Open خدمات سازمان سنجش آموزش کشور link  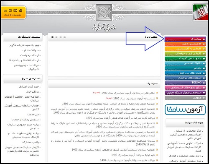pyautogui.click(x=22, y=107)
